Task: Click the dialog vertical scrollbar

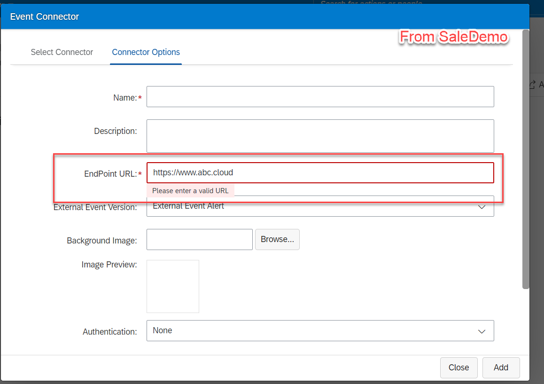Action: (x=526, y=159)
